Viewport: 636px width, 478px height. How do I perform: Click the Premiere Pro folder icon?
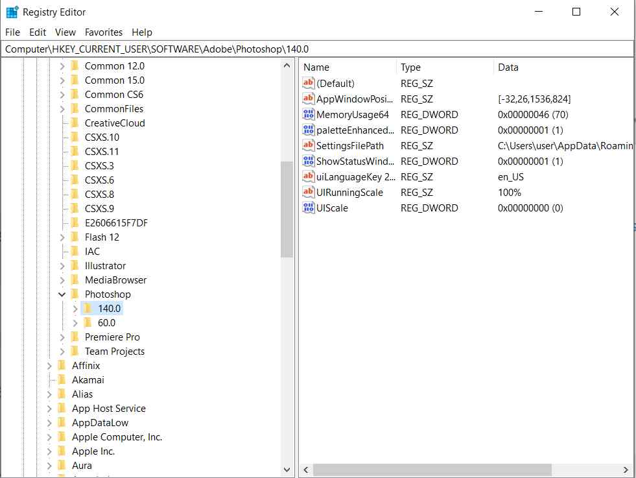[75, 337]
